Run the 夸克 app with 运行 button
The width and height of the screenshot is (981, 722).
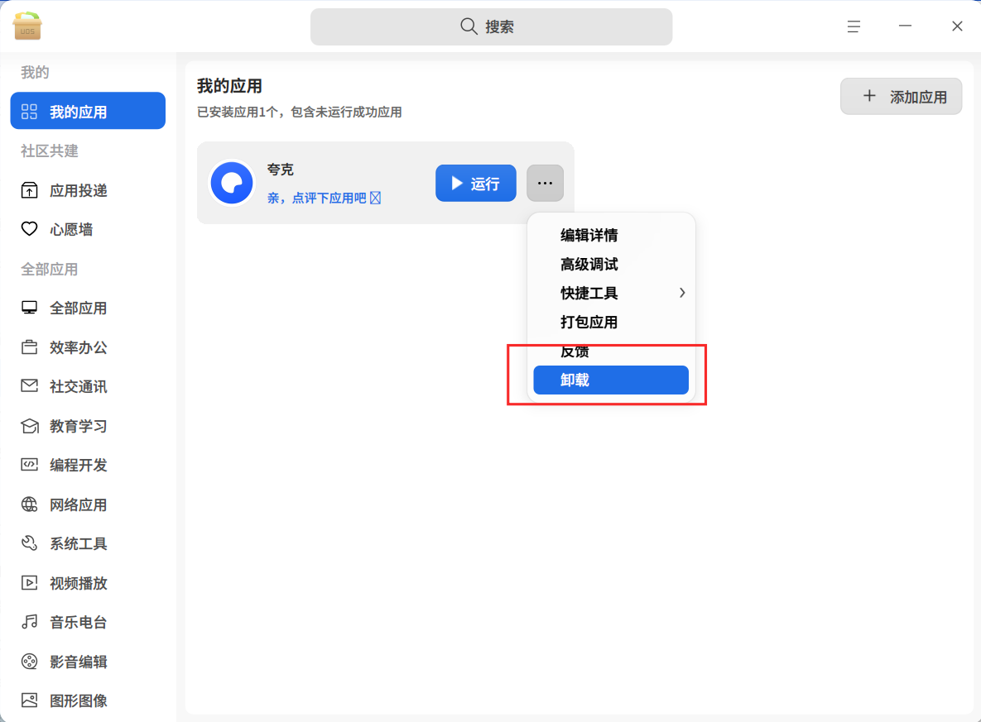[475, 183]
